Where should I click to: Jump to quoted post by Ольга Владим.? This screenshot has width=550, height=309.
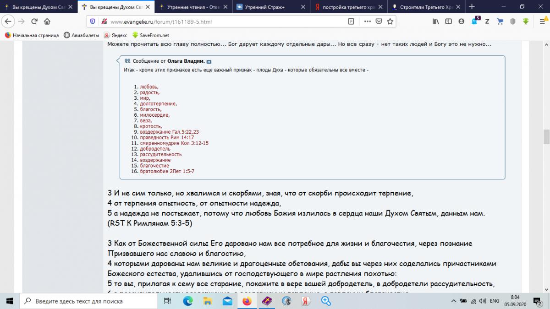[x=209, y=61]
